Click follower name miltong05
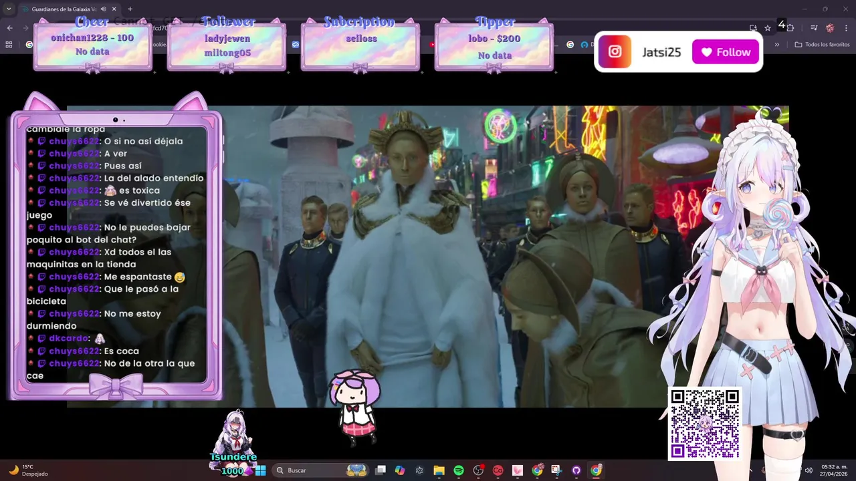Screen dimensions: 856x481 tap(227, 53)
